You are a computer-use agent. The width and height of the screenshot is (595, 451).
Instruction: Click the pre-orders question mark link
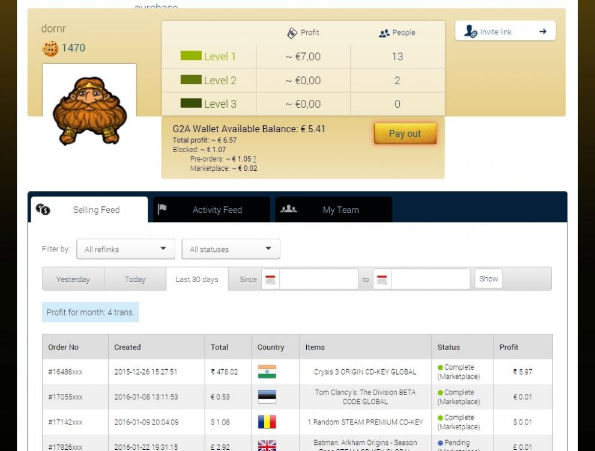coord(255,159)
